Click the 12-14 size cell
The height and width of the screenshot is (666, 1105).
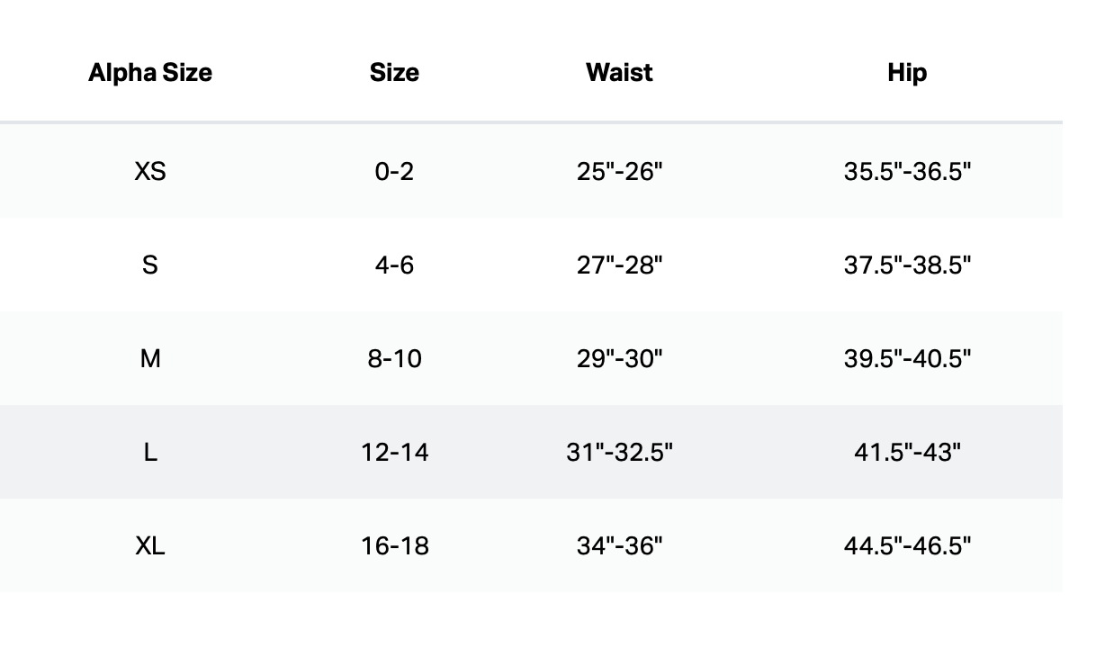coord(394,452)
